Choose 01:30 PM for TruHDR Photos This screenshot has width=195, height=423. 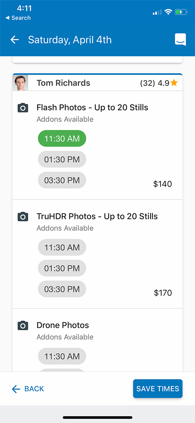62,268
